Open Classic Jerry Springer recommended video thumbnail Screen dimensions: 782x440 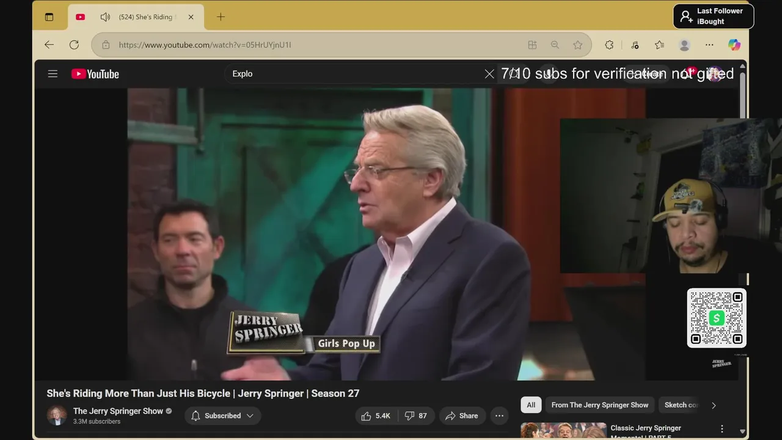point(563,430)
